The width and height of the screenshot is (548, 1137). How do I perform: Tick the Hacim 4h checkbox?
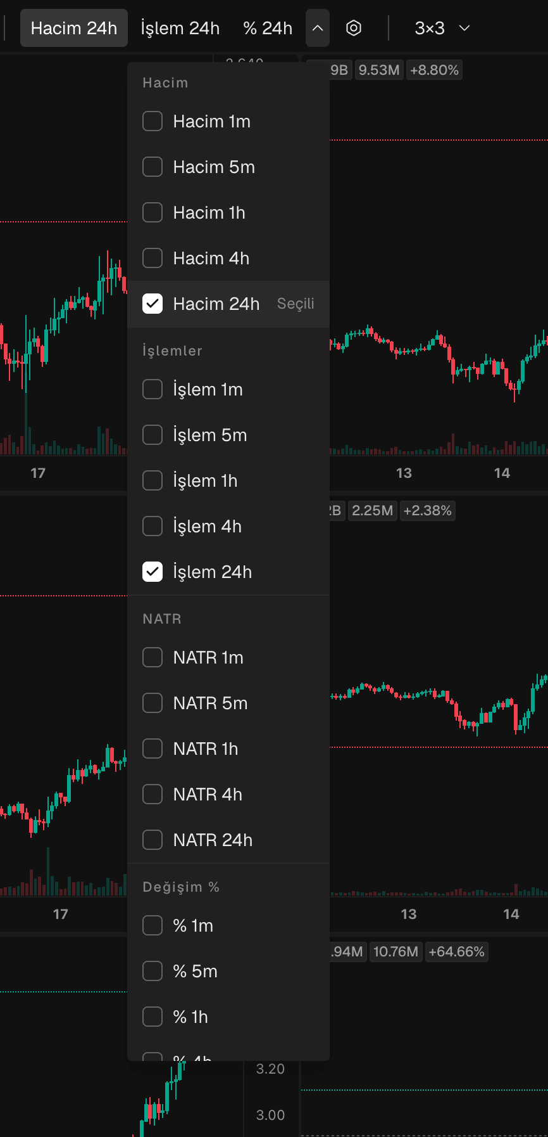coord(153,258)
